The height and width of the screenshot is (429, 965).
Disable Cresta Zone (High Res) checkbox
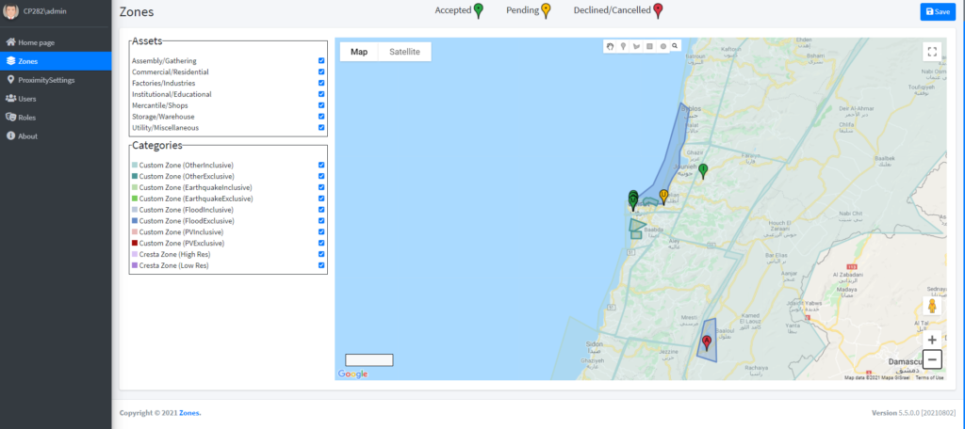tap(321, 255)
